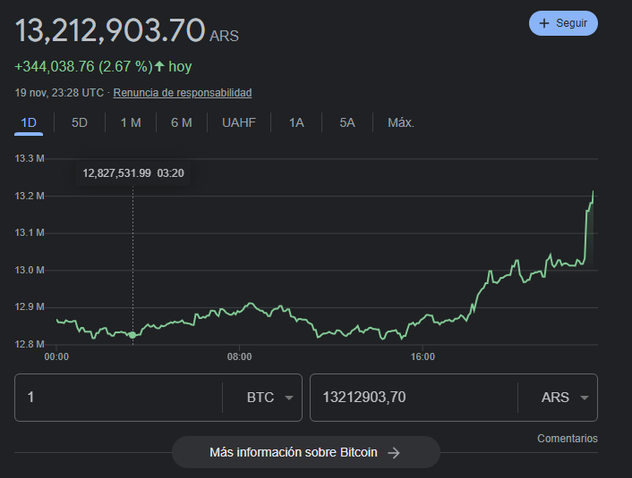Screen dimensions: 632x478
Task: Click the chart data point at 03:20
Action: [x=133, y=335]
